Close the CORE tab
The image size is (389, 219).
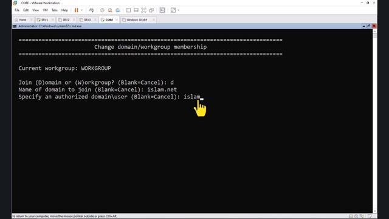click(x=117, y=20)
